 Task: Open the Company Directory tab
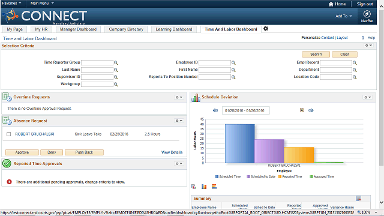[126, 29]
